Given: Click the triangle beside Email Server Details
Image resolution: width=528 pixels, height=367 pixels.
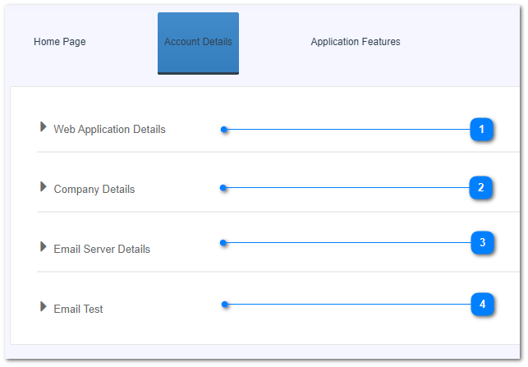Looking at the screenshot, I should coord(44,247).
